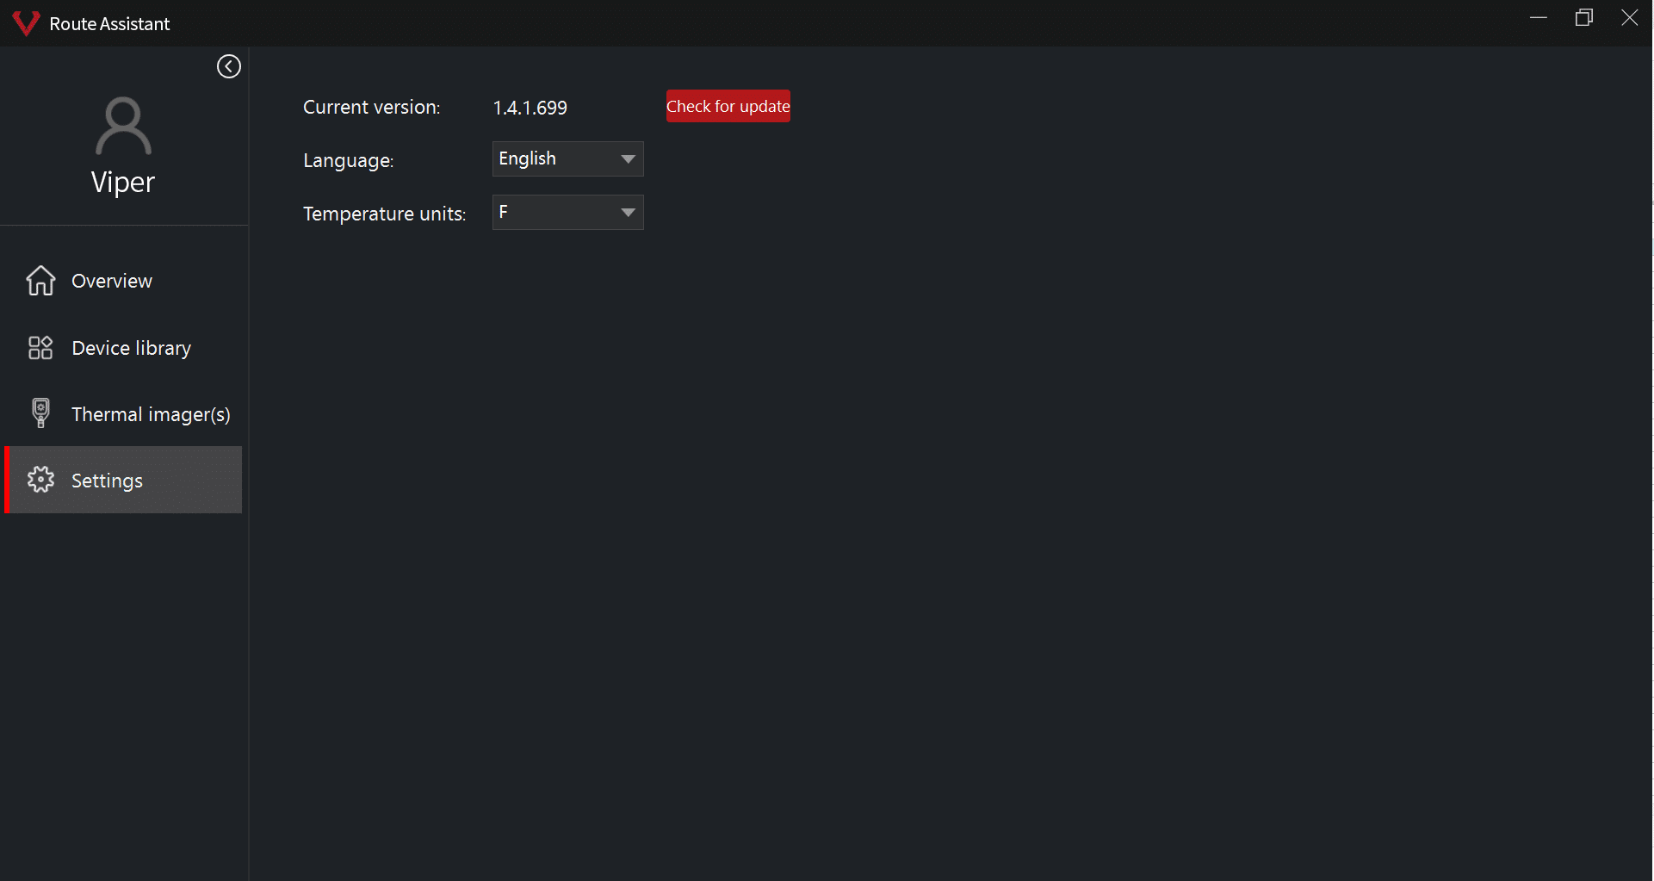Image resolution: width=1654 pixels, height=881 pixels.
Task: Click the Route Assistant logo in title bar
Action: (26, 23)
